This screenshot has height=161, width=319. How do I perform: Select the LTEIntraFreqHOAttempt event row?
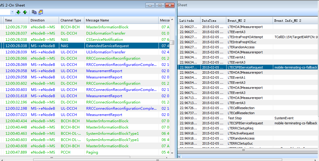248,37
